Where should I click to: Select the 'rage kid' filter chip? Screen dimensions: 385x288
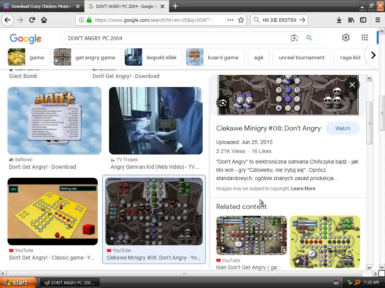point(350,57)
